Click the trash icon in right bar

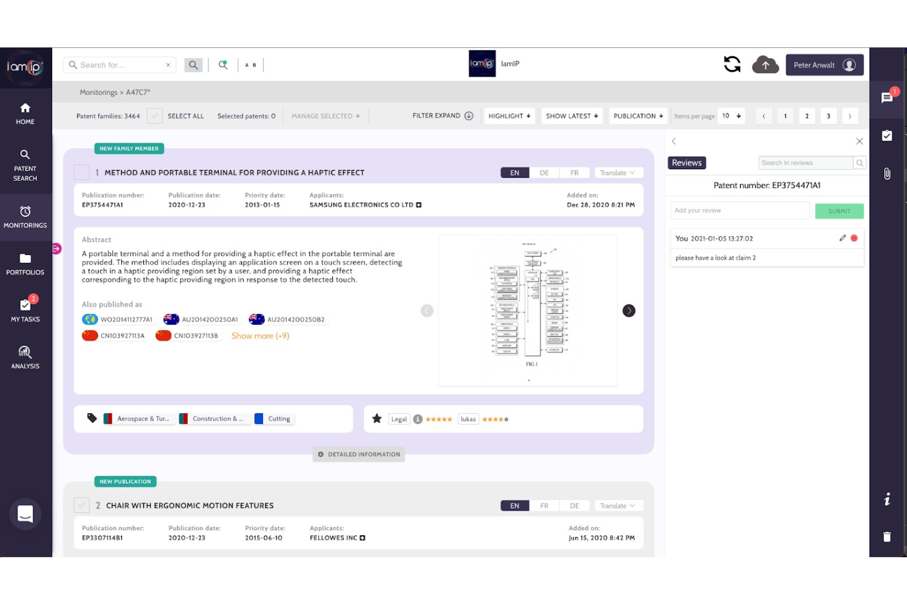(x=887, y=537)
